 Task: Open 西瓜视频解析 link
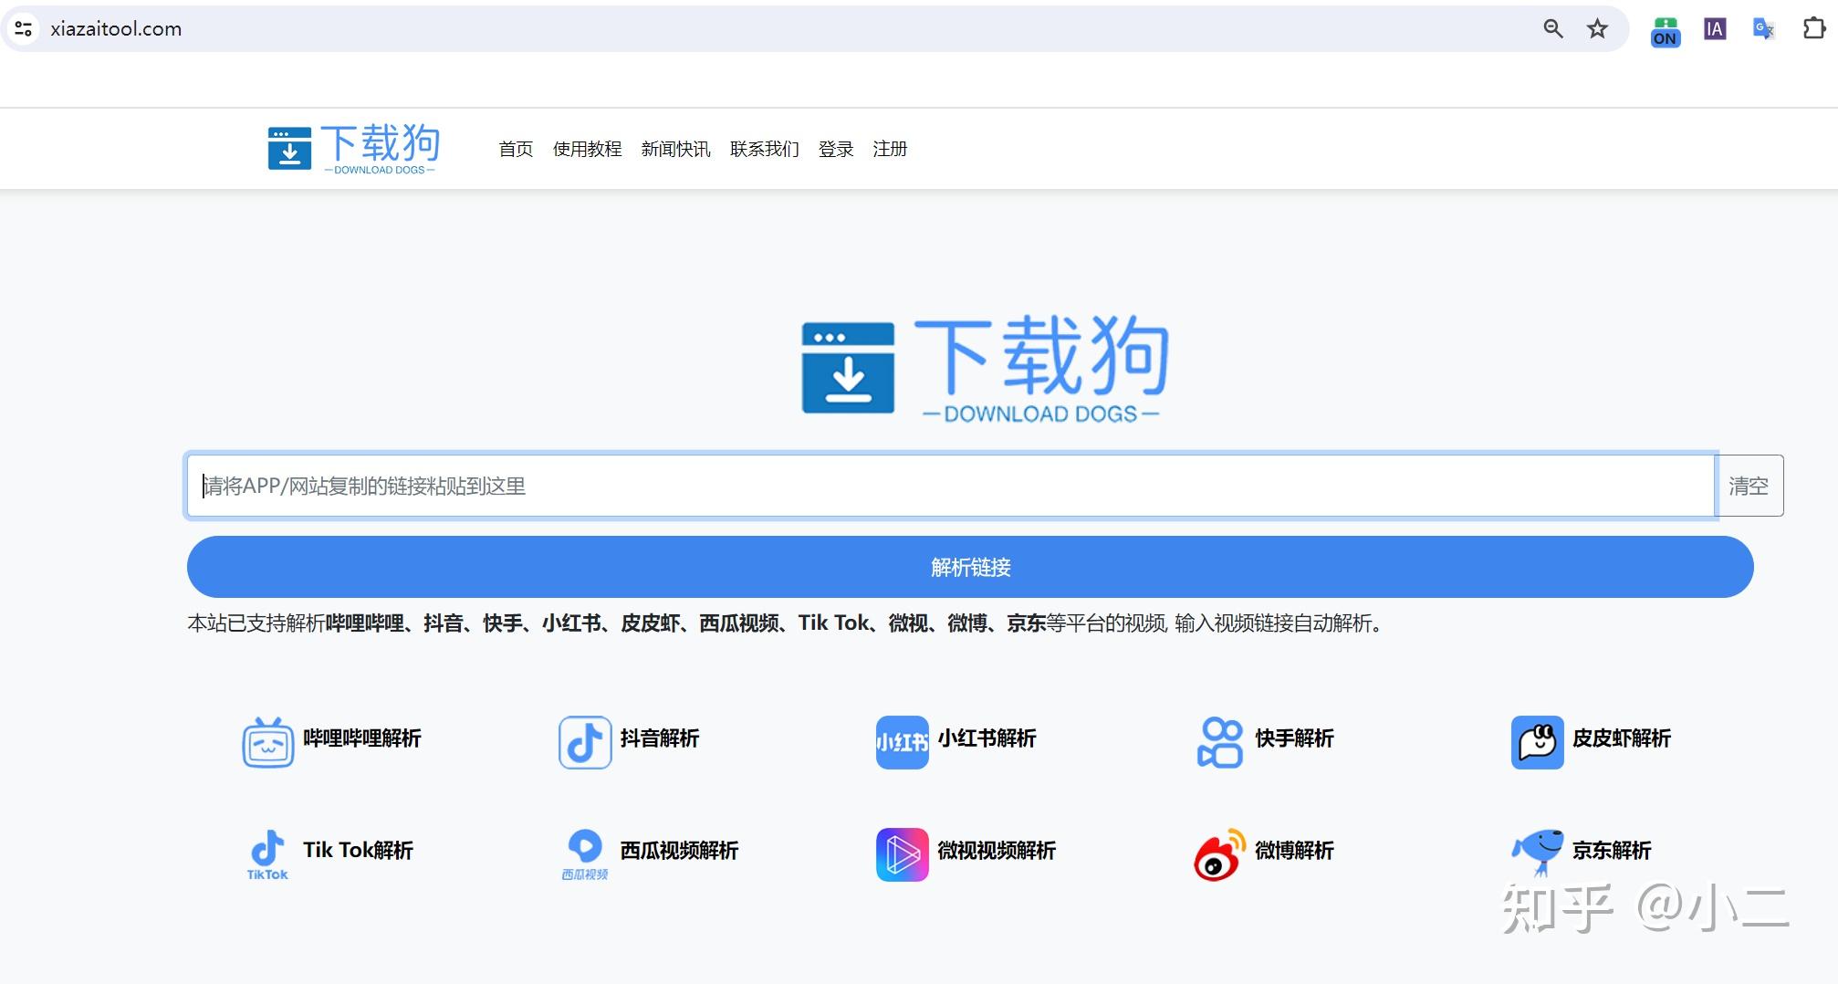680,851
